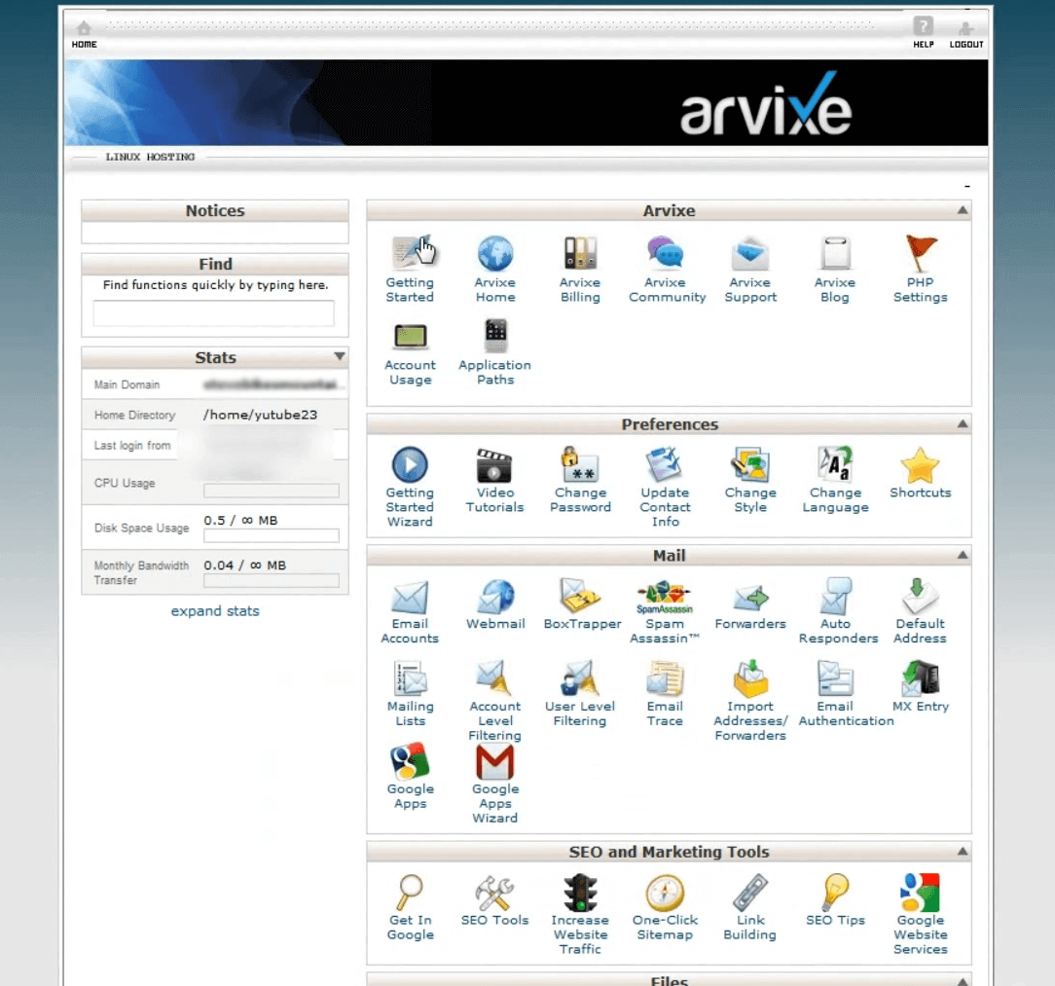The width and height of the screenshot is (1055, 986).
Task: Click the Disk Space Usage bar
Action: pos(272,535)
